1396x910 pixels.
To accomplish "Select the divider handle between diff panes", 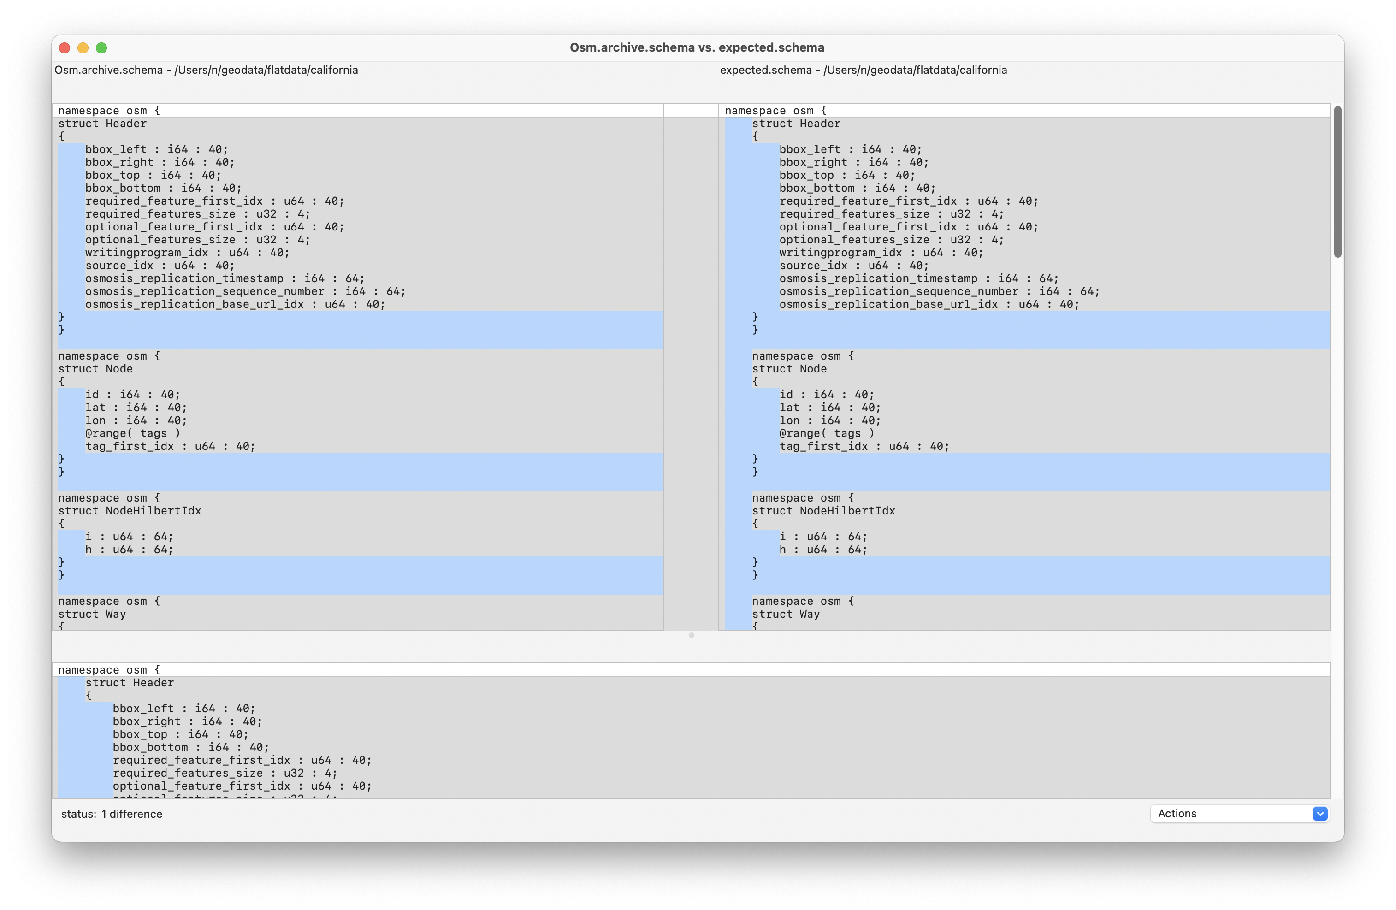I will tap(691, 635).
